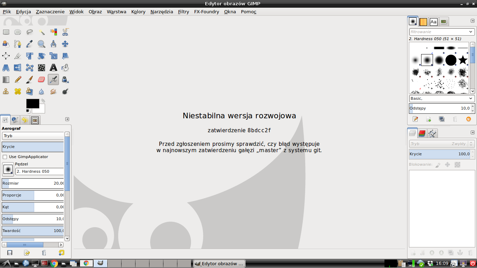Image resolution: width=477 pixels, height=268 pixels.
Task: Switch to the Patterns tab
Action: [423, 22]
